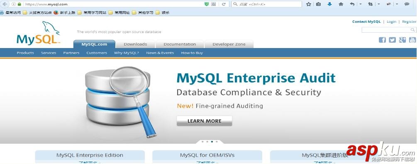The width and height of the screenshot is (417, 164).
Task: Click the MySQL dolphin logo
Action: [x=38, y=33]
